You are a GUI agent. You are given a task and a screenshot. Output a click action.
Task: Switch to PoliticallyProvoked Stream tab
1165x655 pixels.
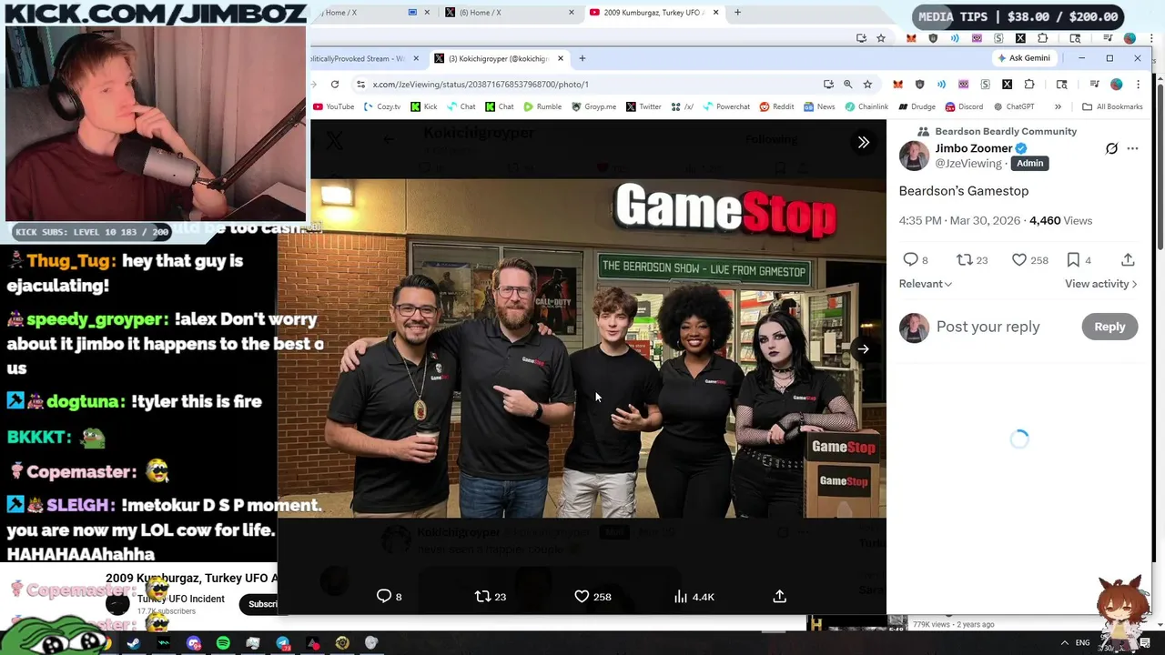click(363, 58)
